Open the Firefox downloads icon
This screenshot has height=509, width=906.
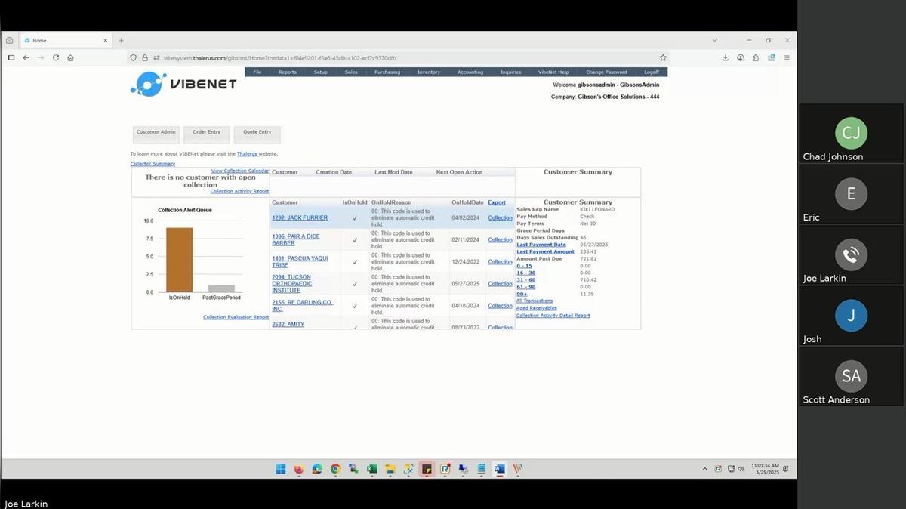[x=726, y=57]
